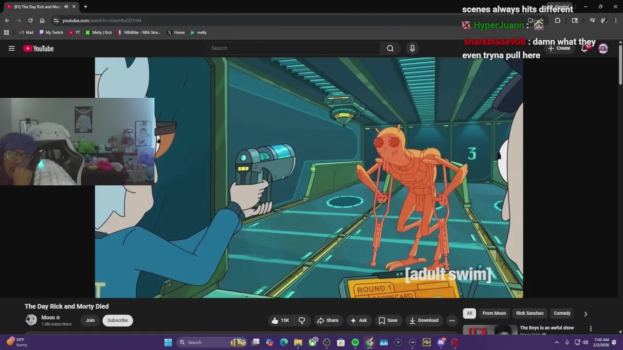Open 'The Boys is an awful show' video
623x350 pixels.
[547, 328]
